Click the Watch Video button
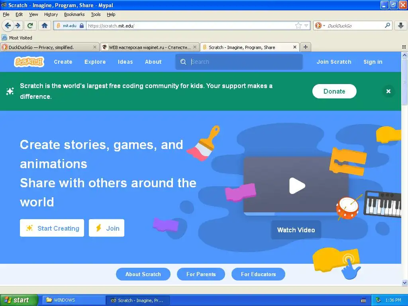The image size is (408, 306). tap(296, 230)
